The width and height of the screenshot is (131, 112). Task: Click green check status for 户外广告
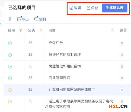(10, 43)
